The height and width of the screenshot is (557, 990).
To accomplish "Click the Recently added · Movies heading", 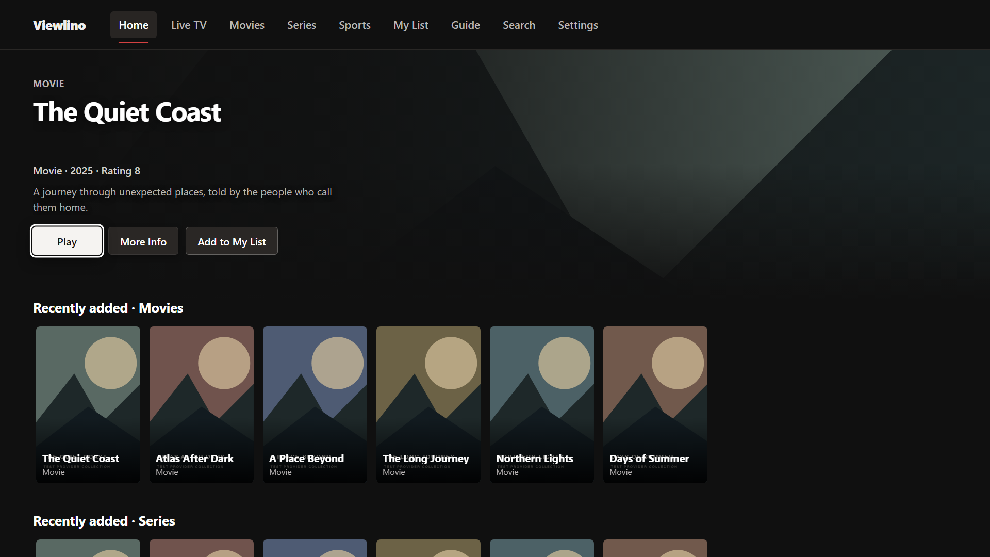I will pos(108,308).
